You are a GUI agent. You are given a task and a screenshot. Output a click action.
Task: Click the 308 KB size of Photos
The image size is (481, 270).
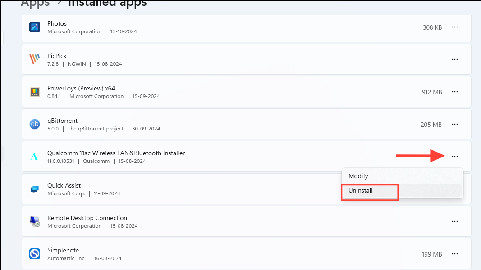tap(432, 27)
